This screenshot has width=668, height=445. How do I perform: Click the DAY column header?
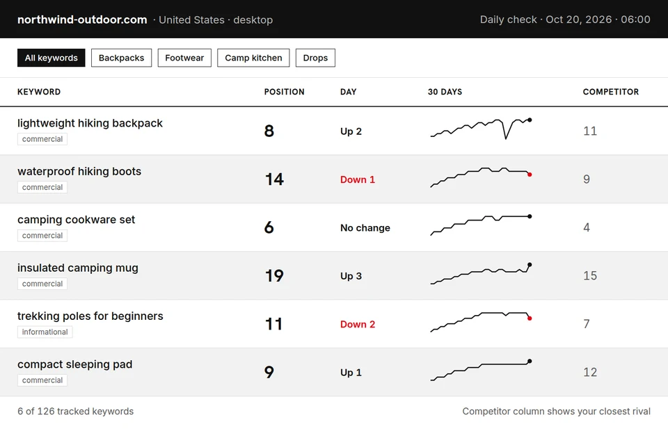tap(348, 92)
